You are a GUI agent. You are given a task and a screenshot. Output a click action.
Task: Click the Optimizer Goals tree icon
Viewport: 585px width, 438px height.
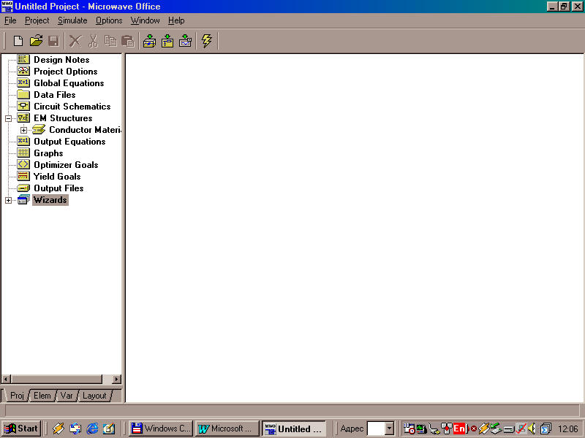[23, 165]
